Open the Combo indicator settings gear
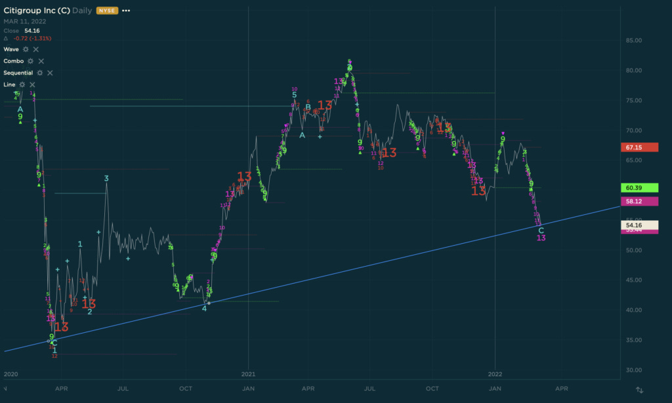The image size is (672, 403). (x=30, y=61)
